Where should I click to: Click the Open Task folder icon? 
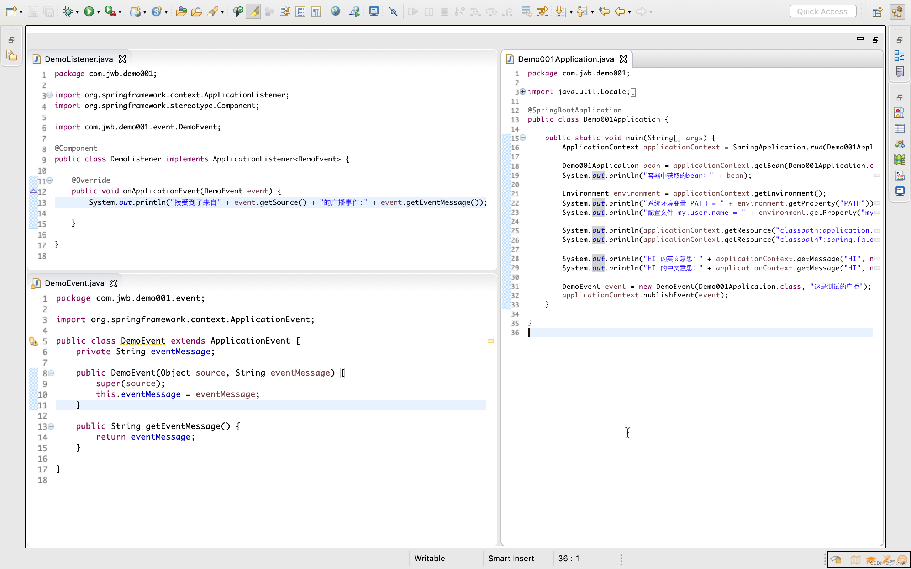tap(196, 12)
